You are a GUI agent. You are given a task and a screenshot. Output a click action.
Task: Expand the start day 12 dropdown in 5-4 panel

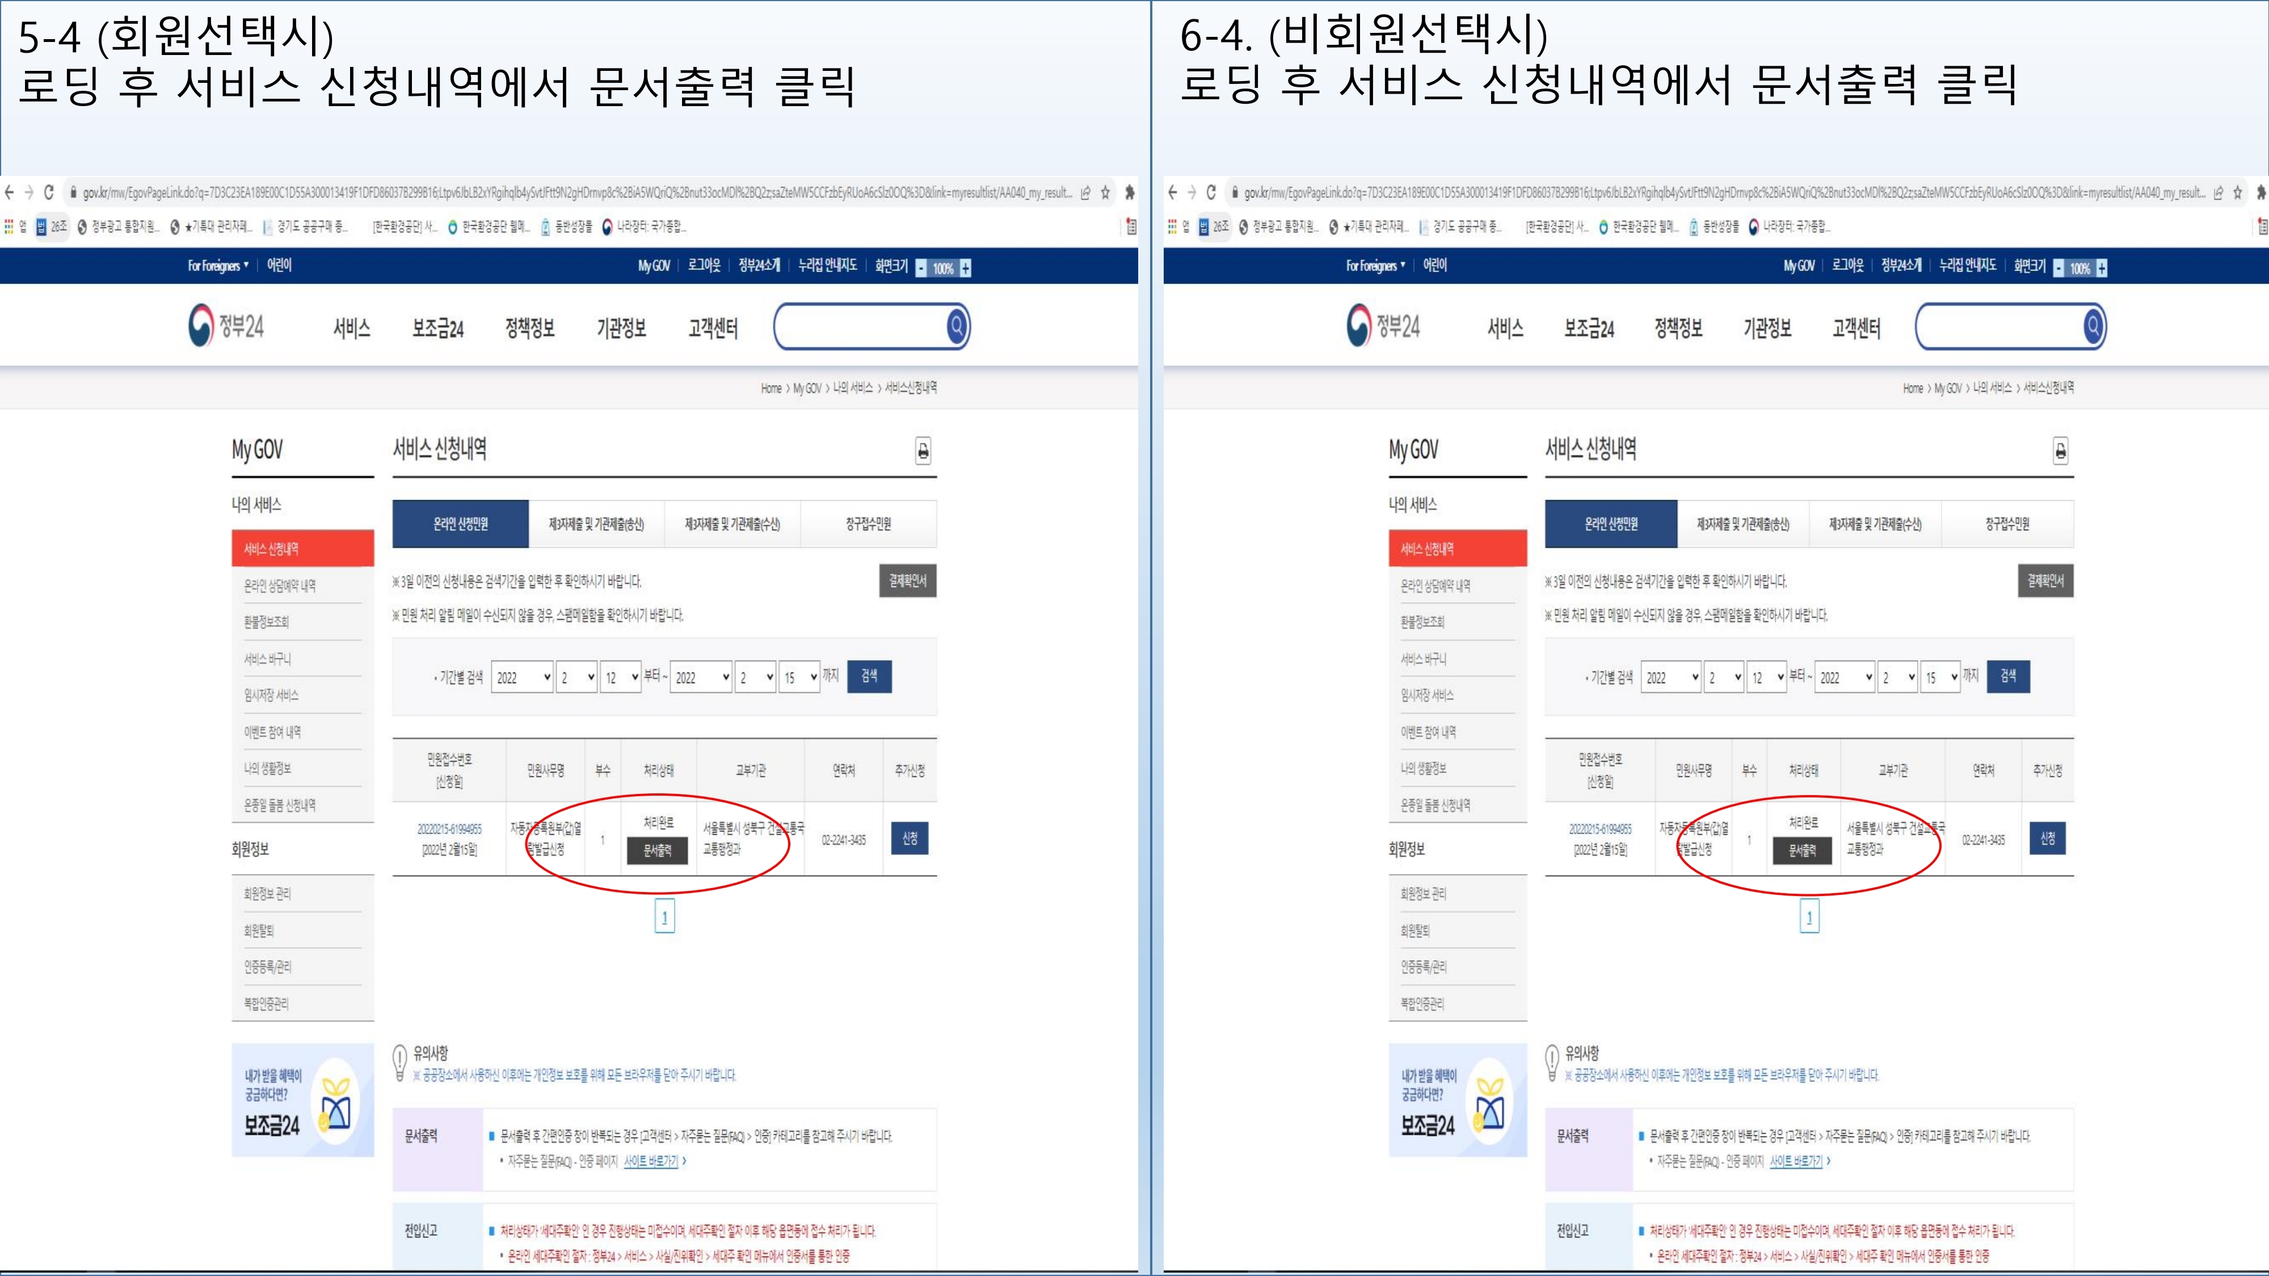coord(621,677)
